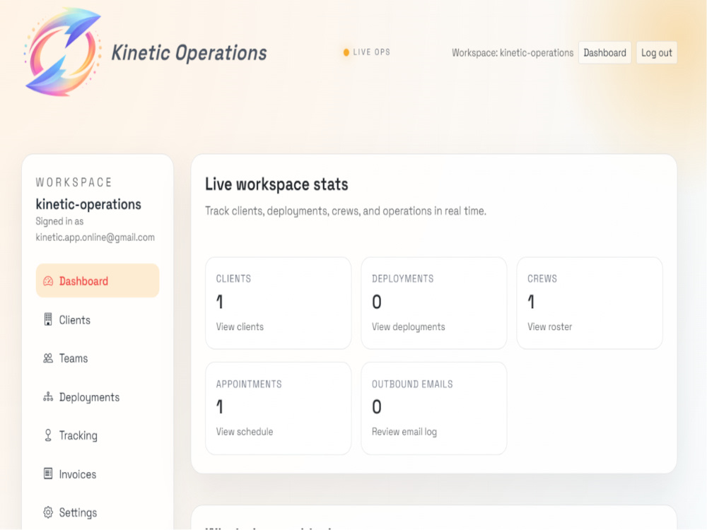
Task: Click the Dashboard gauge icon in sidebar
Action: pyautogui.click(x=48, y=281)
